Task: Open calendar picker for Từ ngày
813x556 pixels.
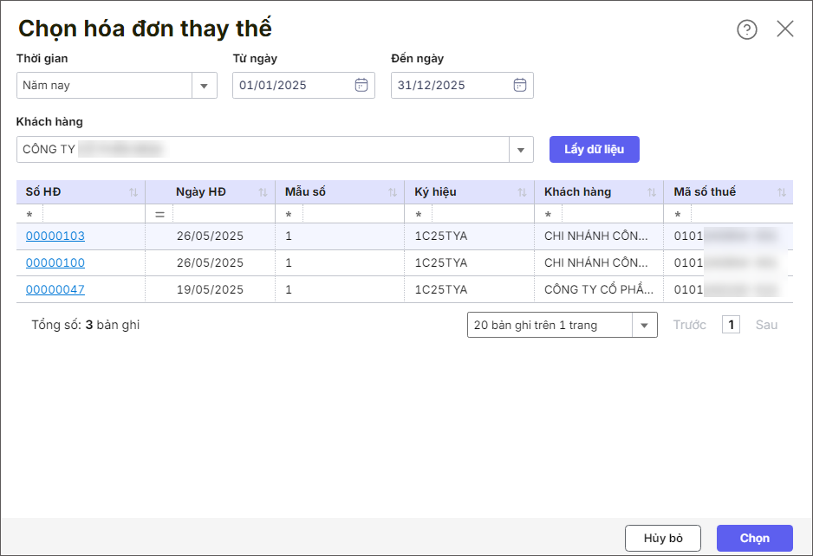Action: [x=361, y=85]
